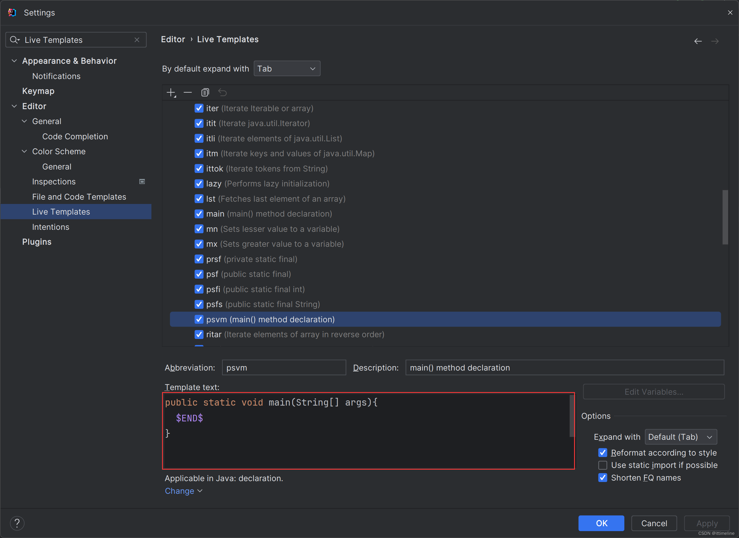Click the restore deleted defaults undo icon

tap(223, 93)
